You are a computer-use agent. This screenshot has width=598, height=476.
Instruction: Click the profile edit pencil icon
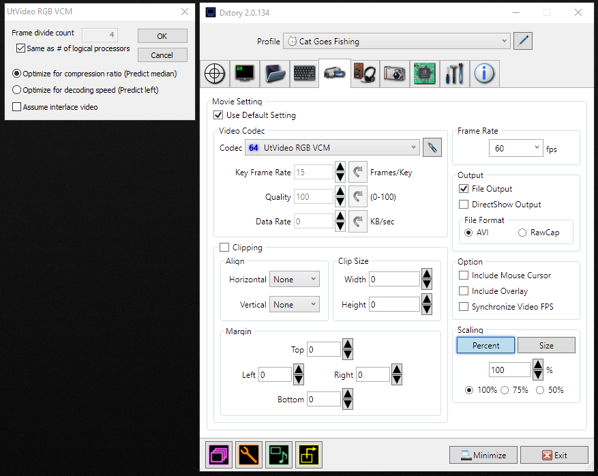(x=523, y=41)
